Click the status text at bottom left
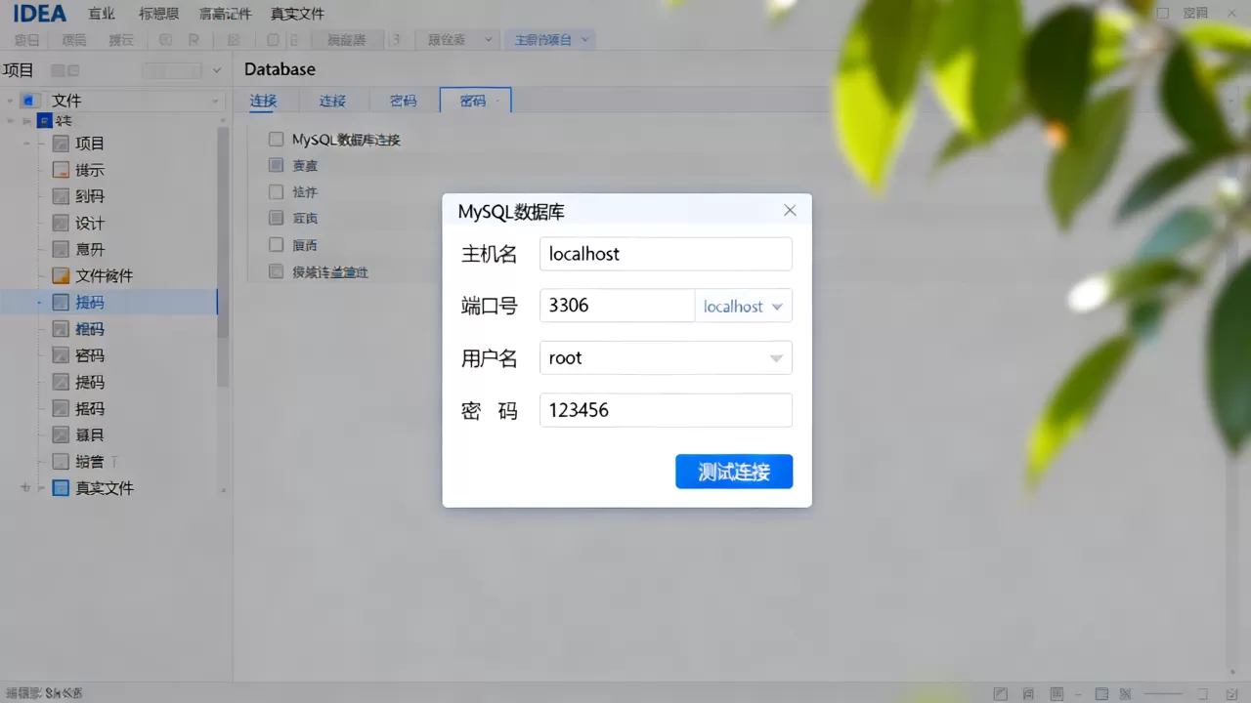The width and height of the screenshot is (1251, 703). pyautogui.click(x=43, y=692)
